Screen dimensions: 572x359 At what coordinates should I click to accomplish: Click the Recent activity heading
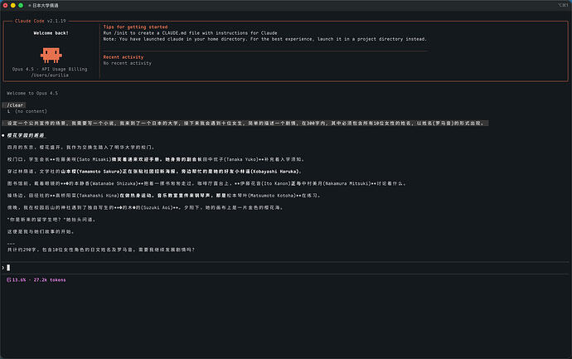[x=124, y=57]
